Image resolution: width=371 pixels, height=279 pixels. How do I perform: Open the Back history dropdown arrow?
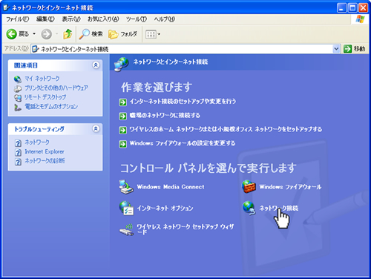(34, 34)
